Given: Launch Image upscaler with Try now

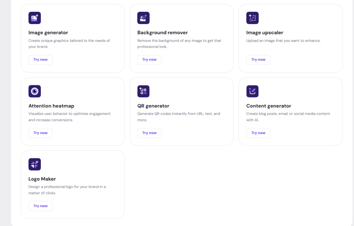Looking at the screenshot, I should 258,60.
